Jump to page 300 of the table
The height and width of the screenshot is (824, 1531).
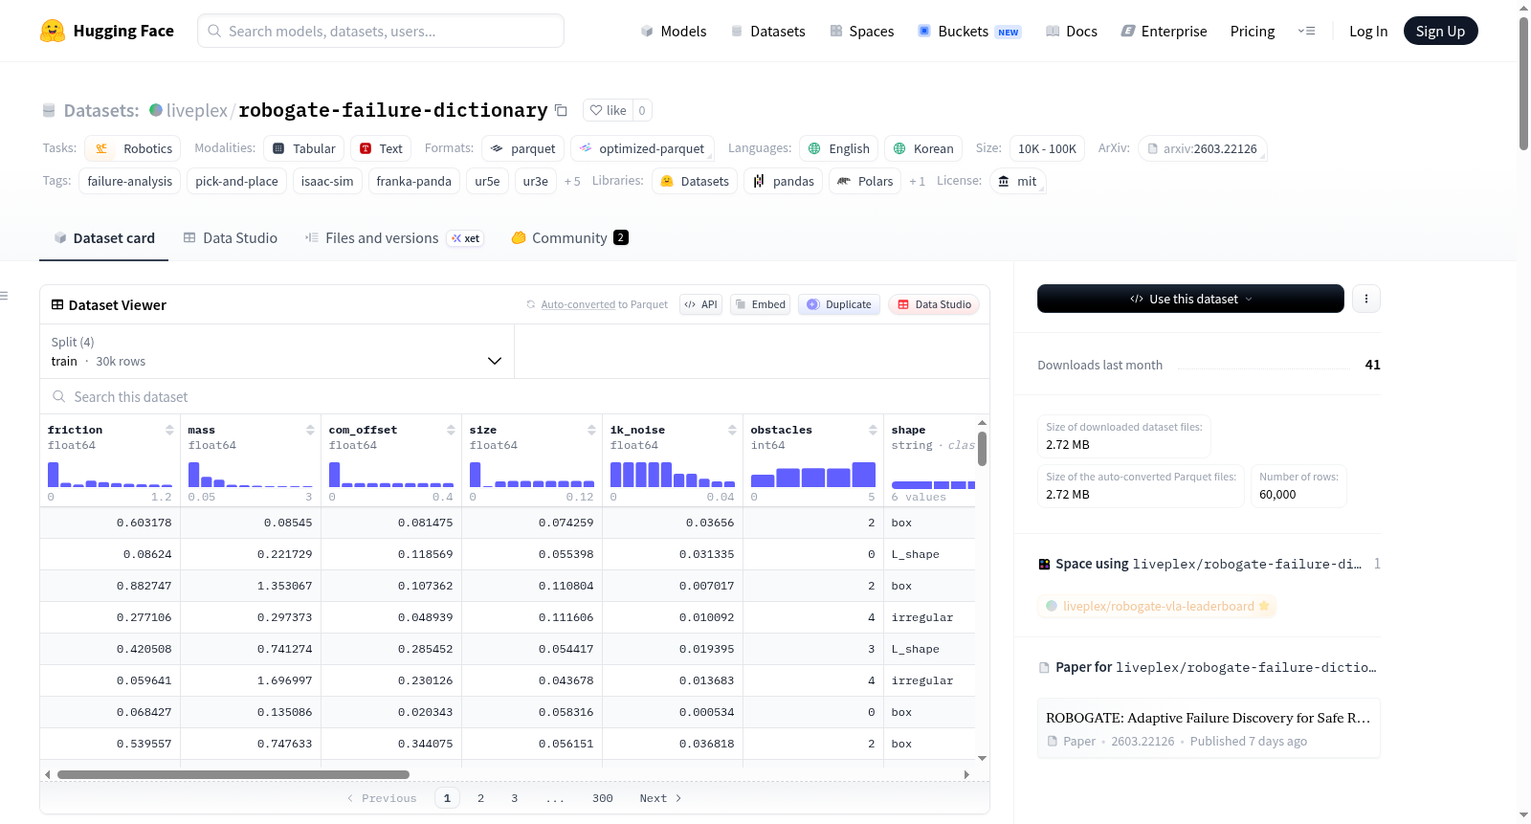[603, 798]
